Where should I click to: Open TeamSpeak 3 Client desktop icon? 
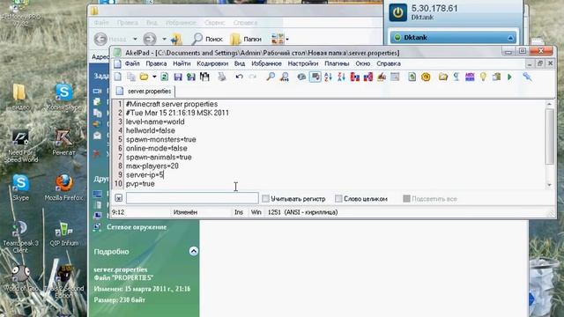coord(20,237)
